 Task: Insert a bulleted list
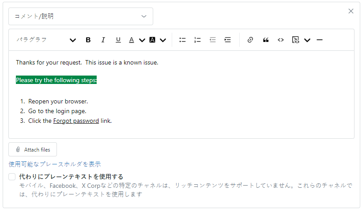(182, 40)
